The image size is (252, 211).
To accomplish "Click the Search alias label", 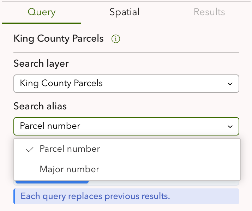I will coord(40,106).
